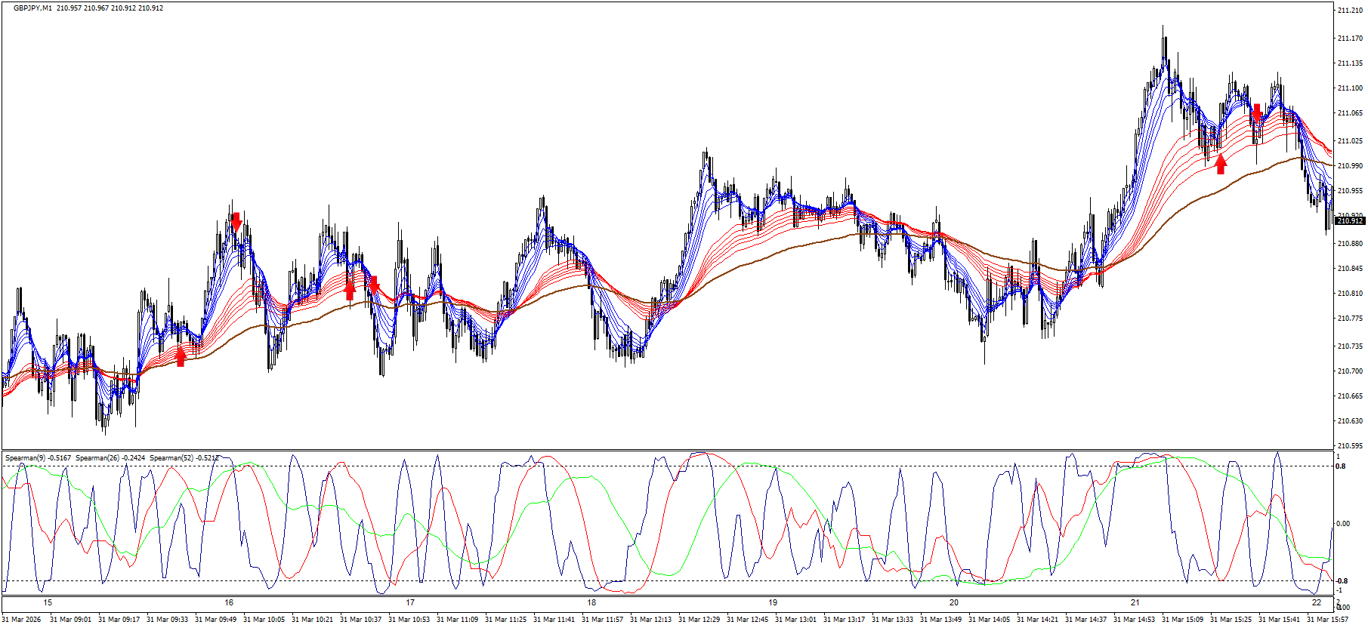Click the red down arrow above 10:37 label
This screenshot has width=1368, height=628.
click(373, 285)
